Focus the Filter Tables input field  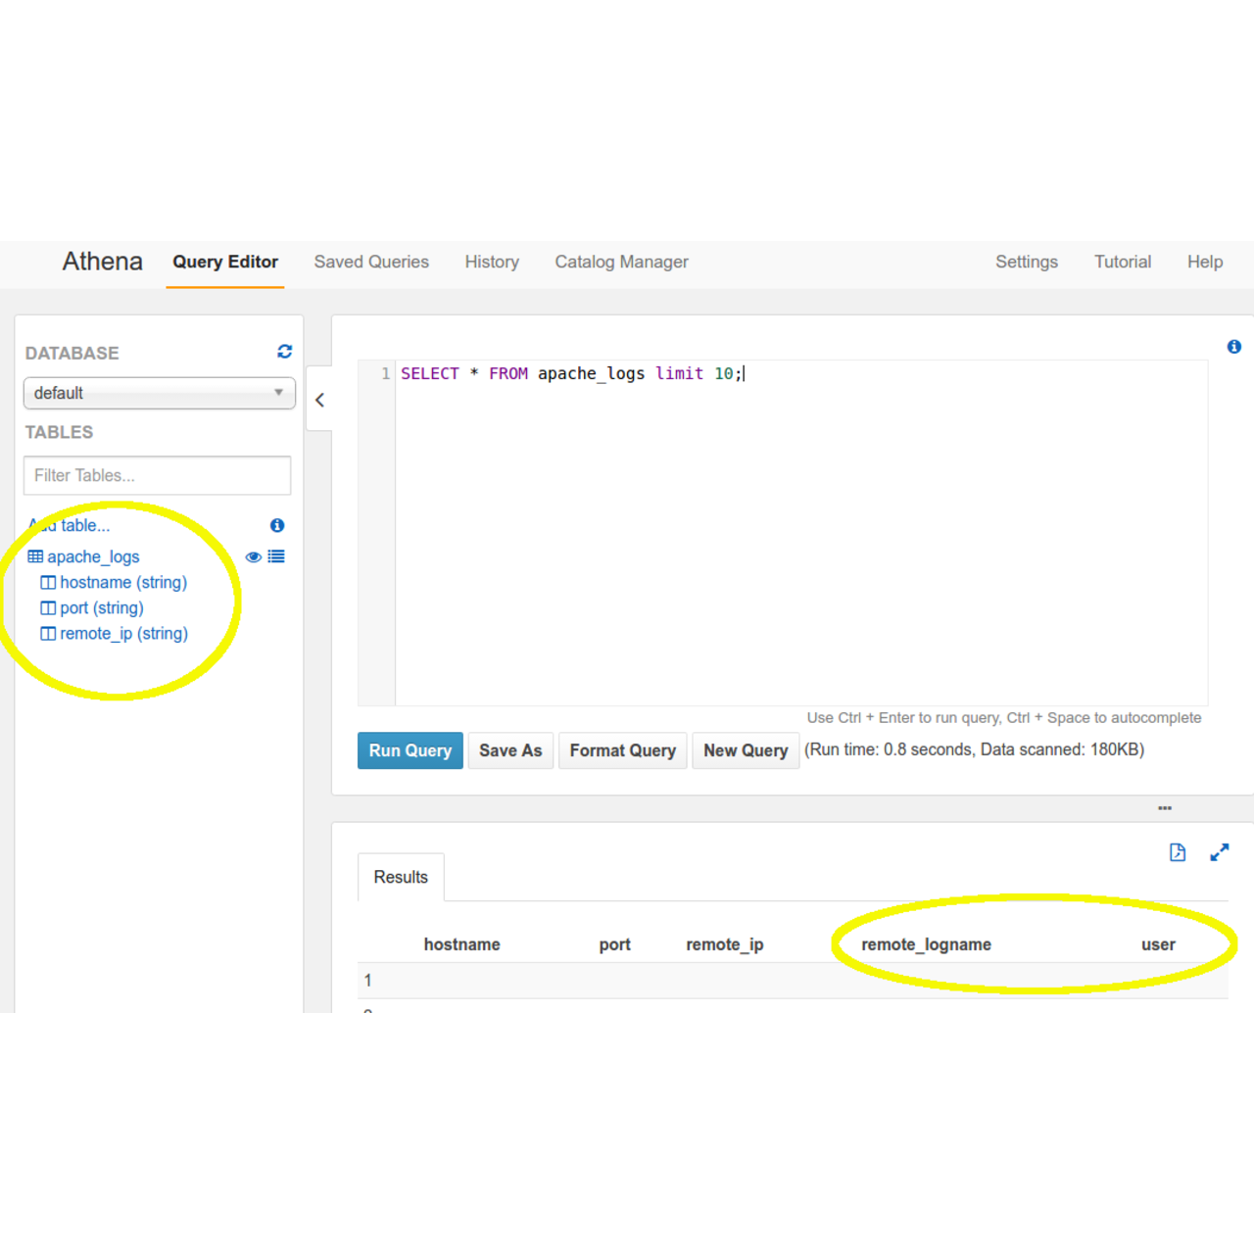[157, 475]
